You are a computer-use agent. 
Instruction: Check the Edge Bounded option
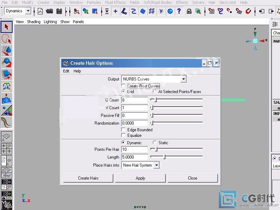click(123, 129)
